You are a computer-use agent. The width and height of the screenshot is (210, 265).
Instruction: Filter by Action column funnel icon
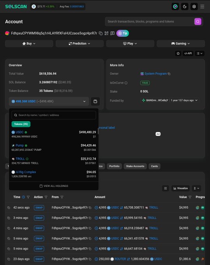coord(46,197)
